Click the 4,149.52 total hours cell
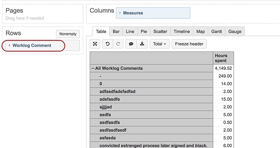The width and height of the screenshot is (280, 148). tap(223, 69)
